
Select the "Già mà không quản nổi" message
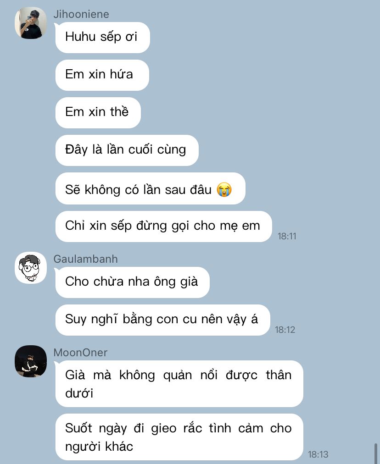point(179,384)
